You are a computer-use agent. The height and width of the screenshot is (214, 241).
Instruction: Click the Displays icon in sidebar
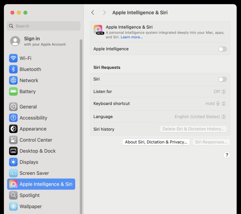(x=13, y=162)
